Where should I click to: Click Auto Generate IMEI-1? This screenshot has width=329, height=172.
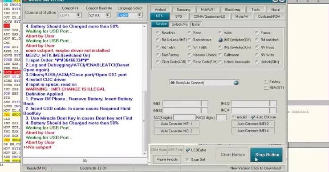point(176,124)
